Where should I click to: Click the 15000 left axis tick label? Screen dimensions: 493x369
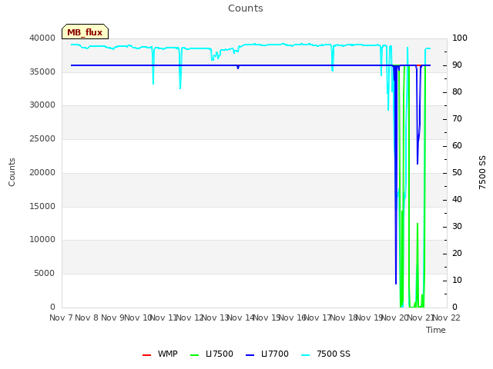[42, 207]
